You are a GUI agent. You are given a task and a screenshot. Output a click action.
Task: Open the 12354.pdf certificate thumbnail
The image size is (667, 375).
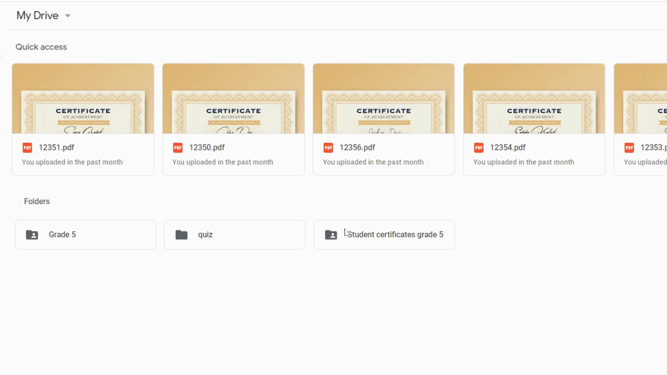(534, 98)
